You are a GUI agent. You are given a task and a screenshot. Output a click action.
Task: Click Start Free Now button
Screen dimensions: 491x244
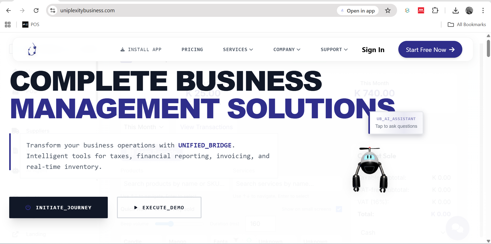pos(430,50)
